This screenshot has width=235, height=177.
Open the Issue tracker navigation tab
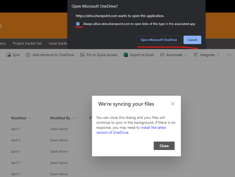point(58,43)
